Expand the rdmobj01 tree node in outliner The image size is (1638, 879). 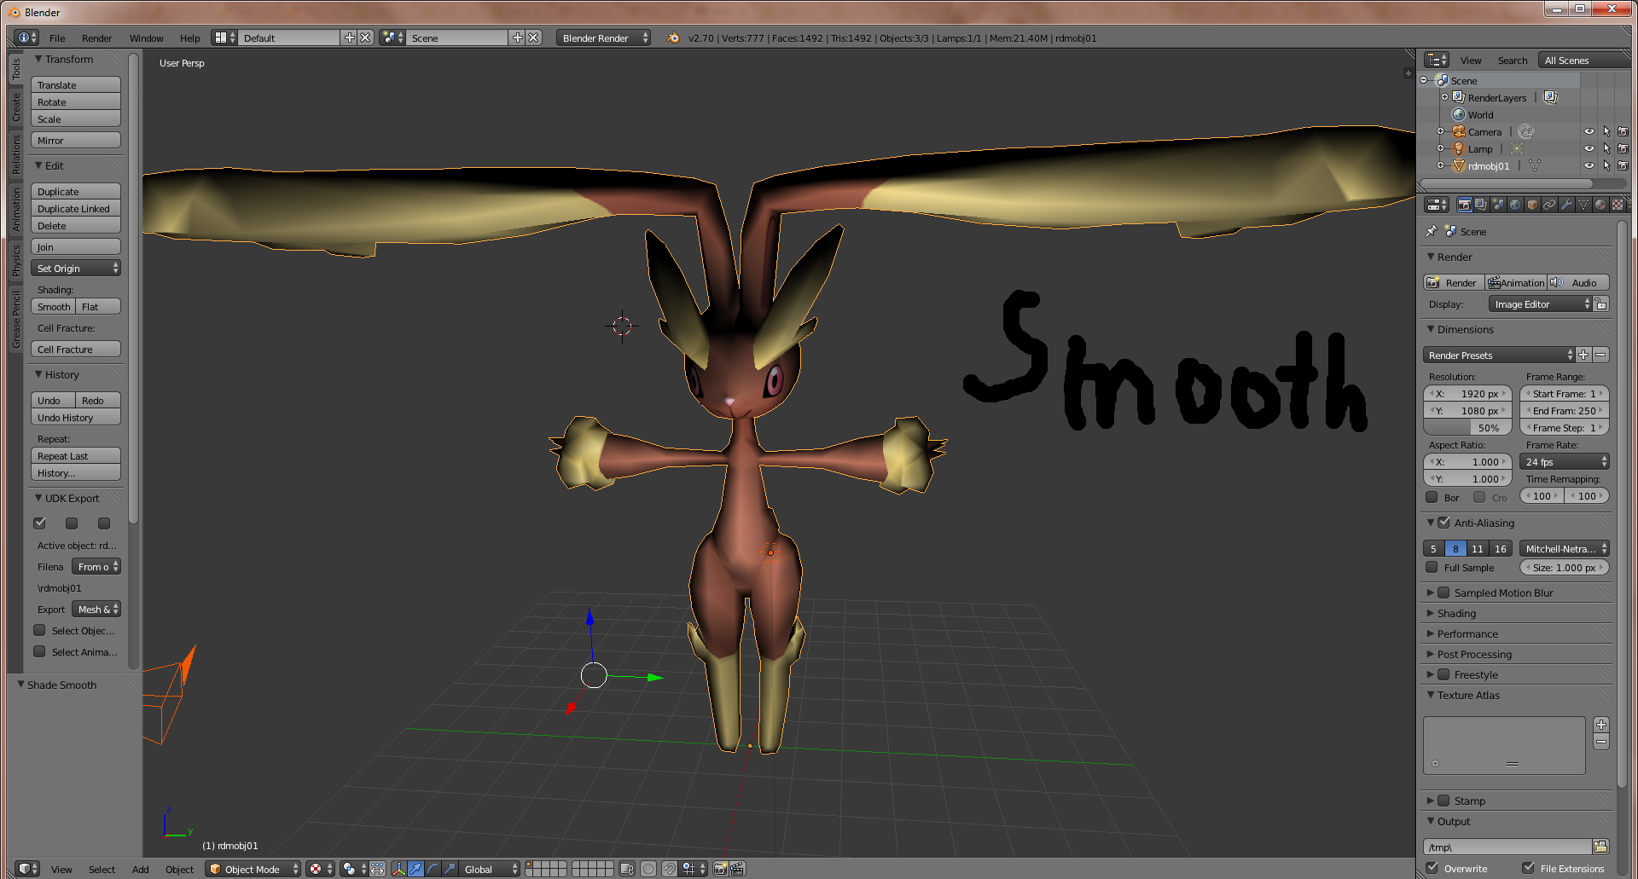coord(1441,165)
